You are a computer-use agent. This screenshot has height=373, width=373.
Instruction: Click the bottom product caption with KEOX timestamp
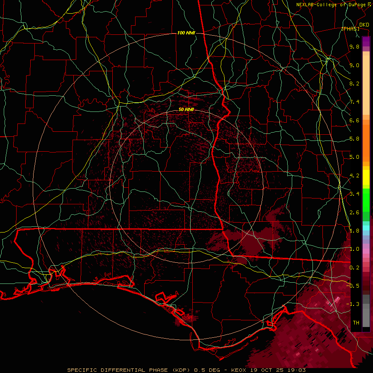186,370
